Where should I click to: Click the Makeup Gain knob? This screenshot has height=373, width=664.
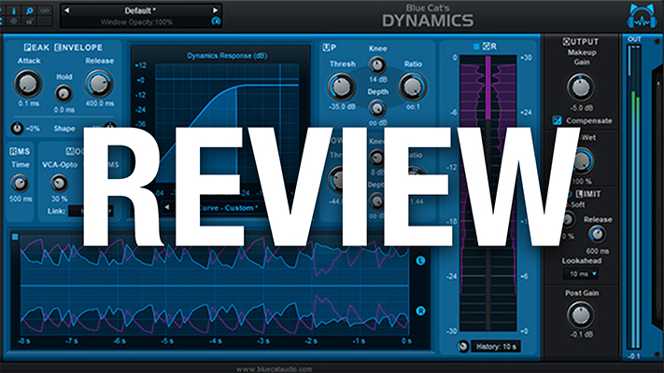point(580,87)
